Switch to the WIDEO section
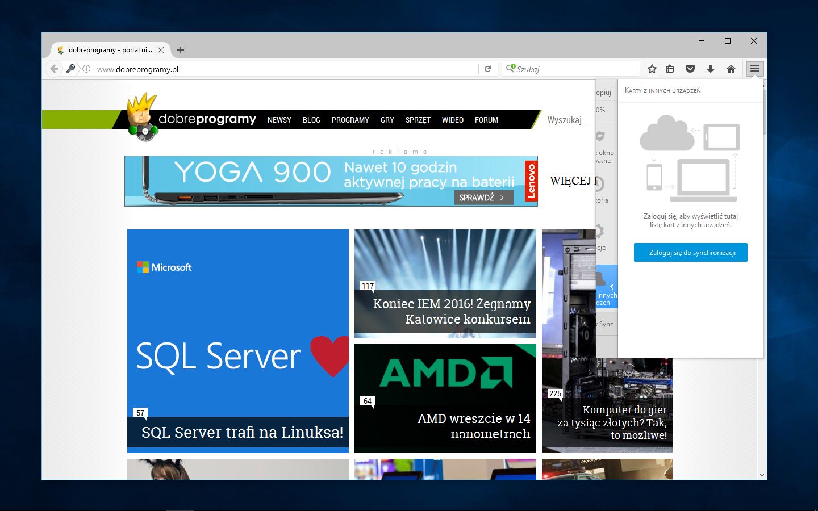The width and height of the screenshot is (818, 511). (x=453, y=120)
